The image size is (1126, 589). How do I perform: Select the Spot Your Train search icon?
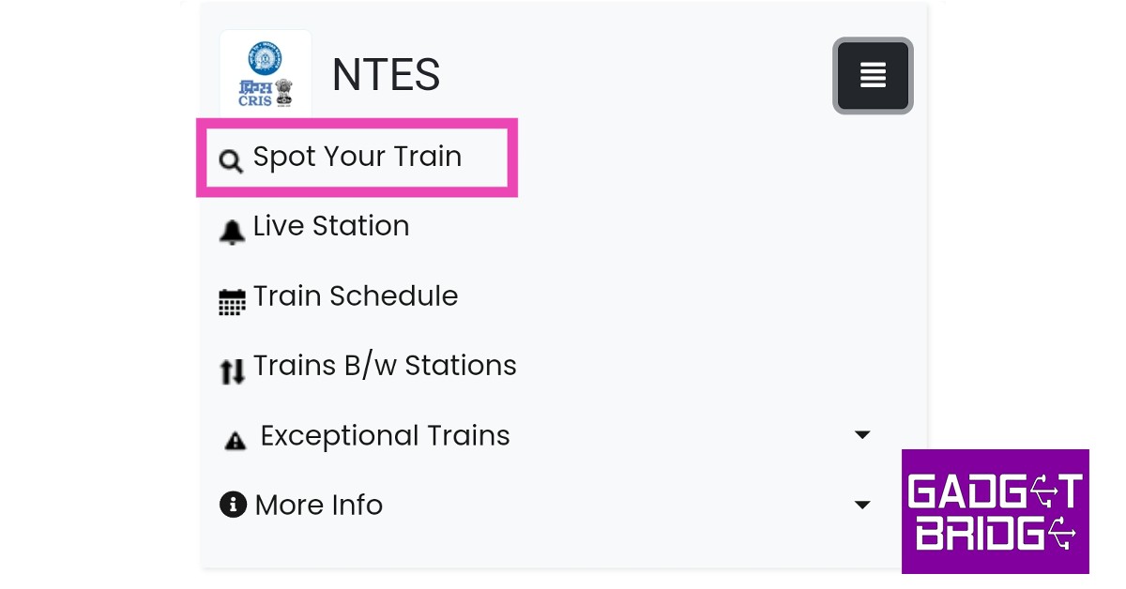click(x=231, y=160)
